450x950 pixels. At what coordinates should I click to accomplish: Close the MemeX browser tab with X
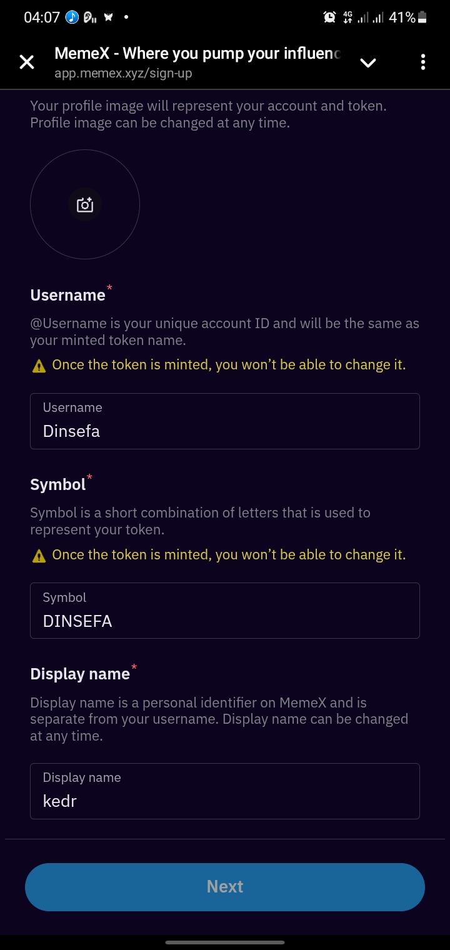point(27,62)
